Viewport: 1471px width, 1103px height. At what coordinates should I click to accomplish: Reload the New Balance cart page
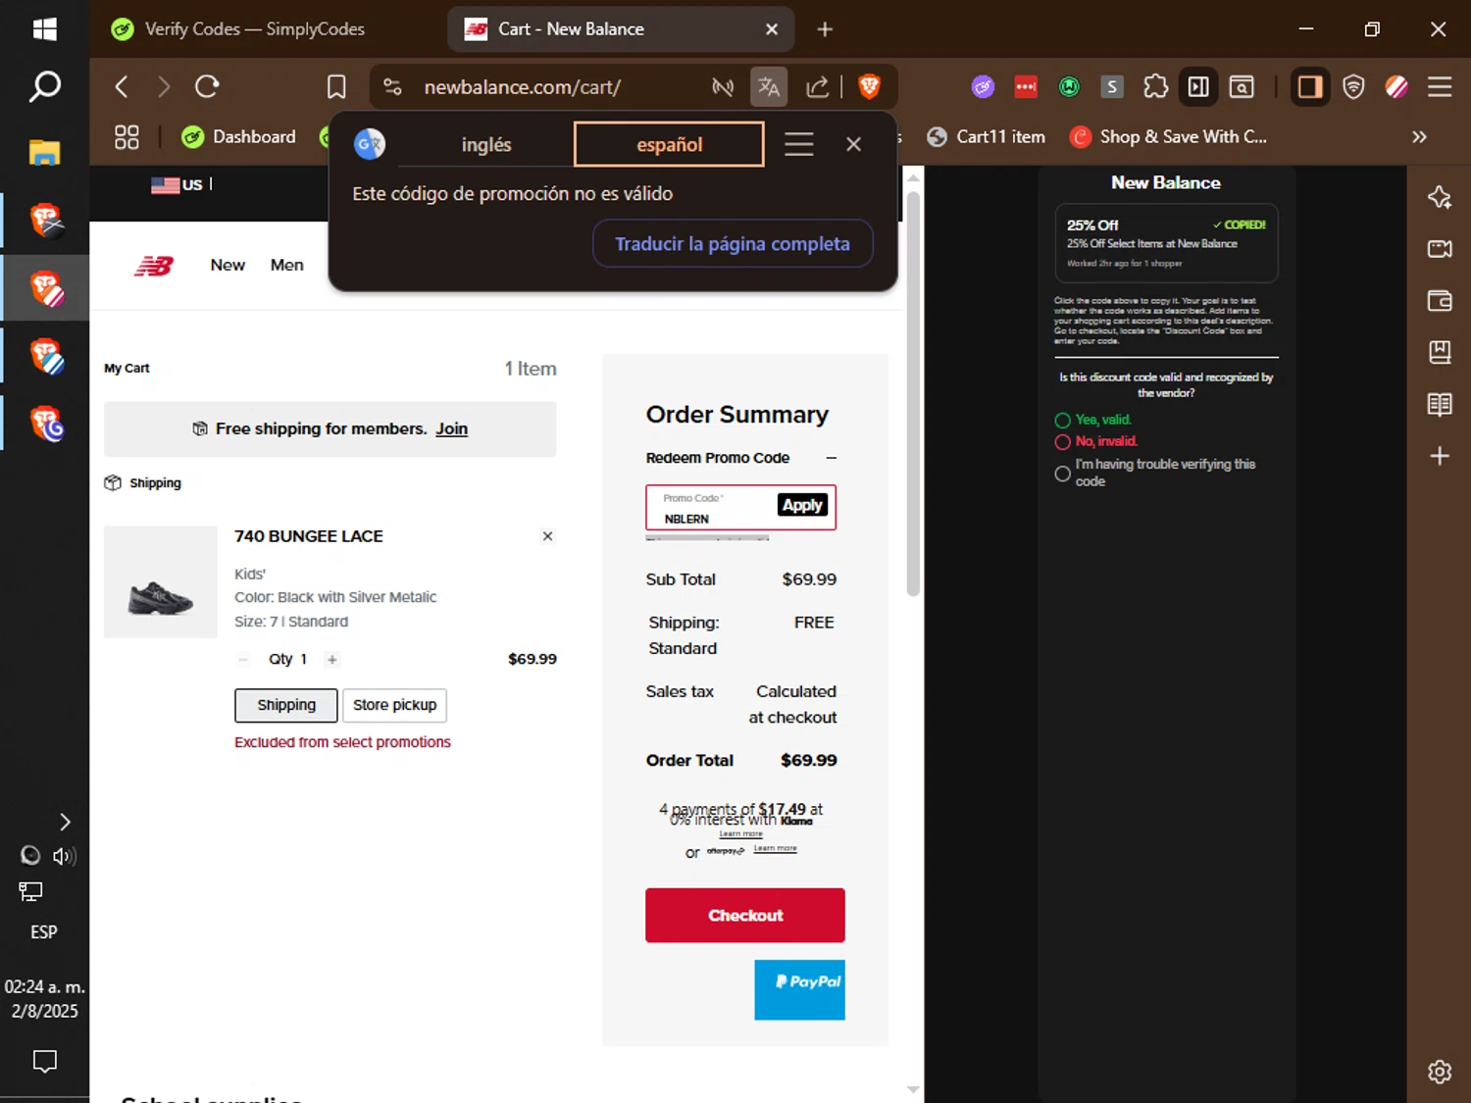coord(207,87)
